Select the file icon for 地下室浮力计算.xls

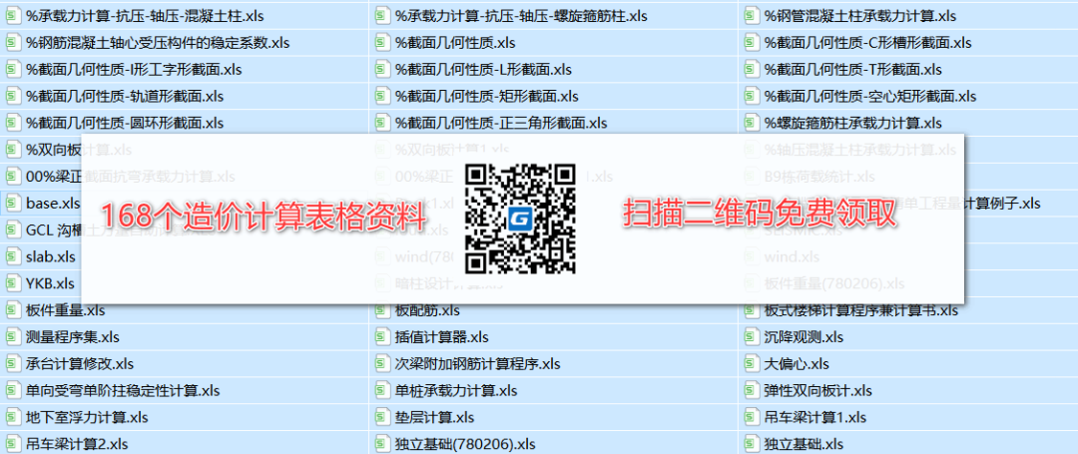coord(13,418)
